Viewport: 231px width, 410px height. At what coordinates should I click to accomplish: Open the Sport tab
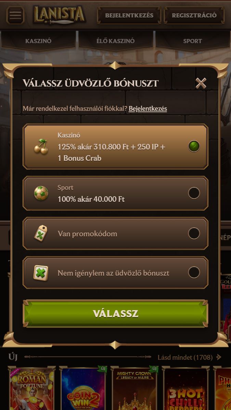pyautogui.click(x=193, y=41)
